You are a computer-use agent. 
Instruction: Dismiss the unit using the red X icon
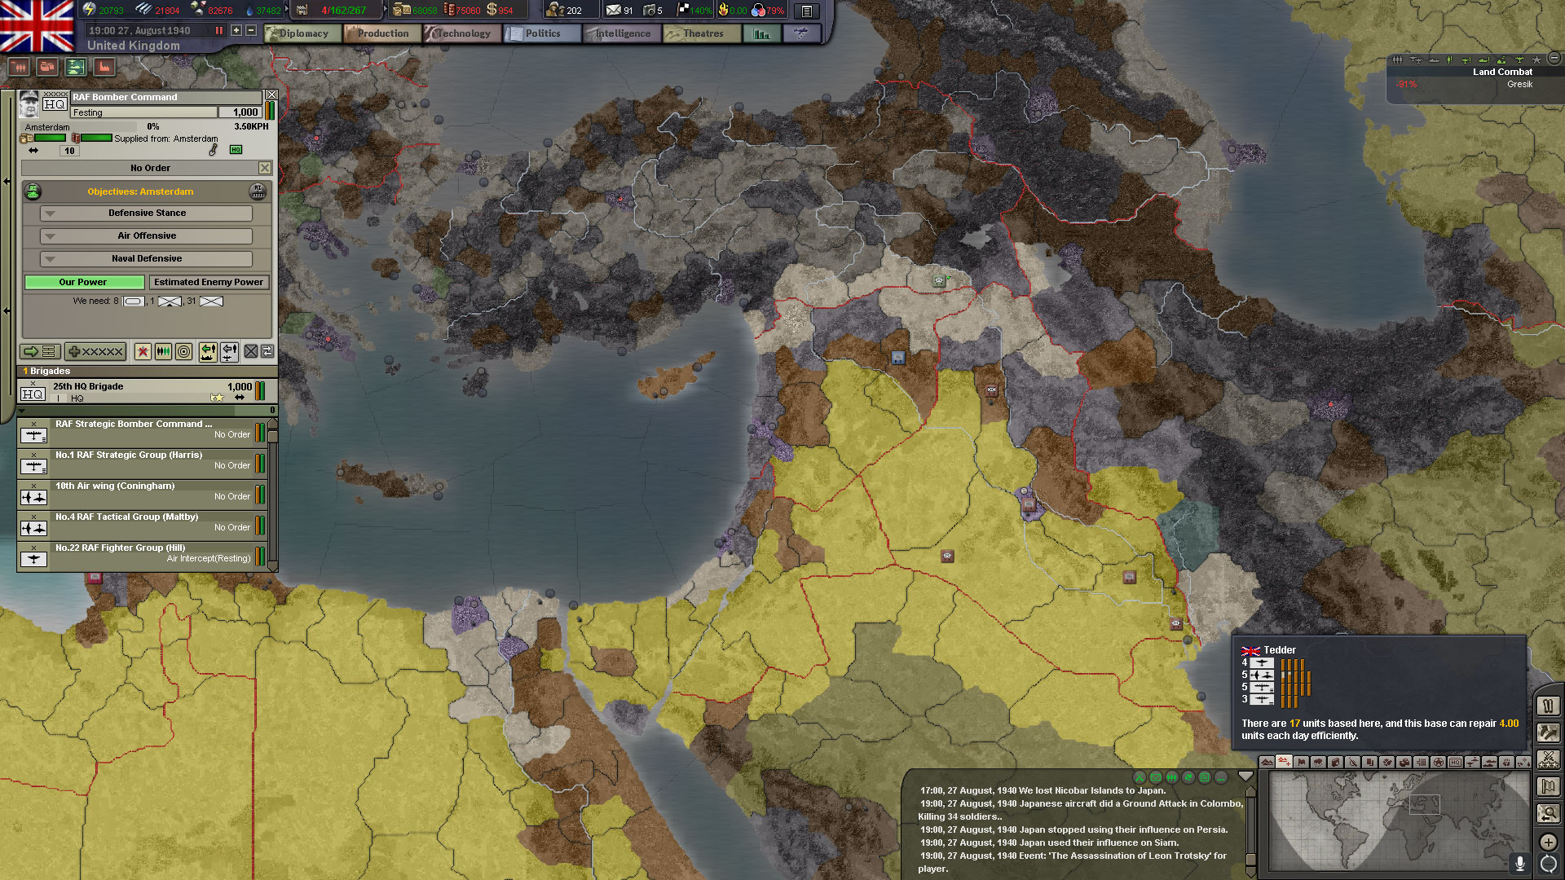click(x=143, y=351)
